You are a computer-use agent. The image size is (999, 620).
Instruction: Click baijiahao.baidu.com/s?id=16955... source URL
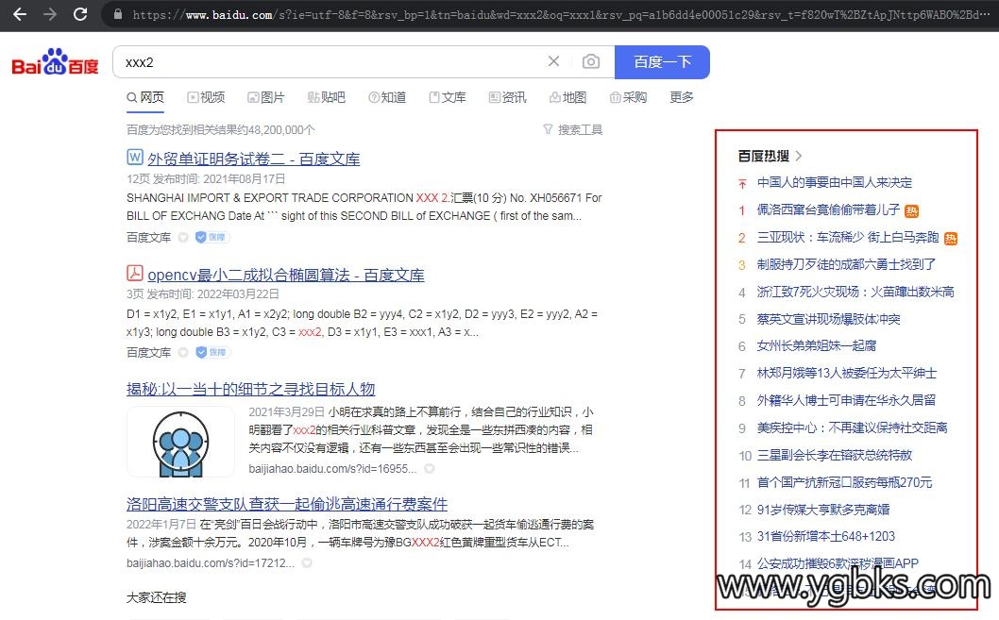[332, 468]
